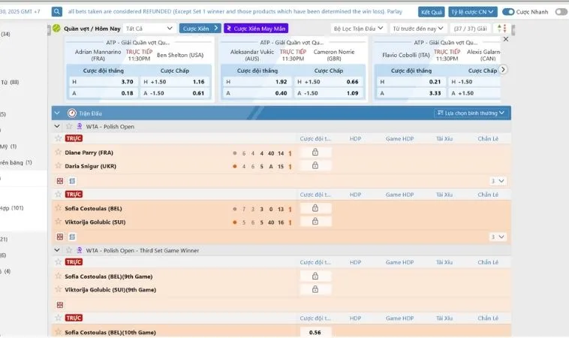Open the Tất Cả filter dropdown
The height and width of the screenshot is (338, 569).
150,28
